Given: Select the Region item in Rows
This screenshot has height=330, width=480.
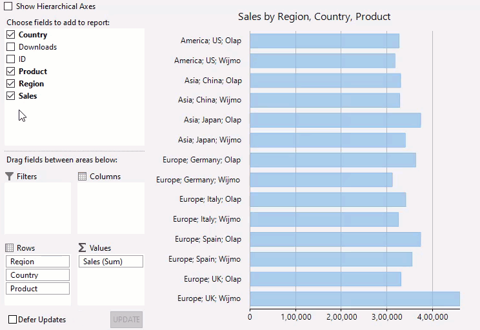Looking at the screenshot, I should tap(37, 262).
